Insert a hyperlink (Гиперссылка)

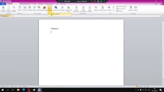pos(56,8)
